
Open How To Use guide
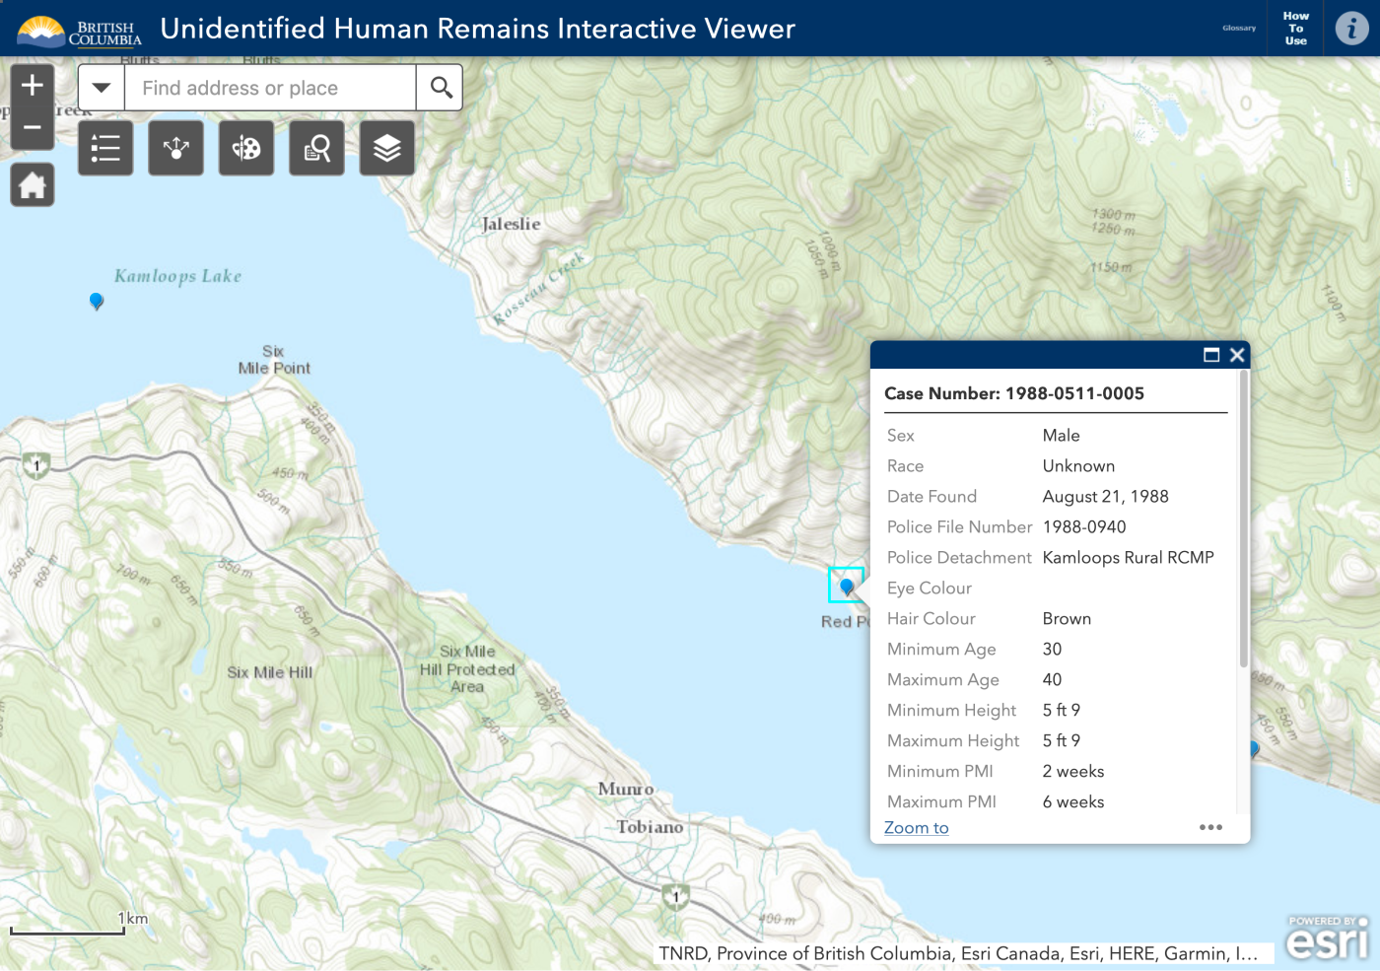[x=1295, y=29]
